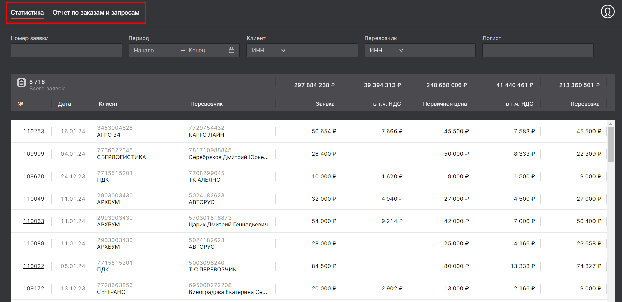Image resolution: width=622 pixels, height=302 pixels.
Task: Click carrier Серебряков Дмитрий Юрье...
Action: click(x=228, y=157)
